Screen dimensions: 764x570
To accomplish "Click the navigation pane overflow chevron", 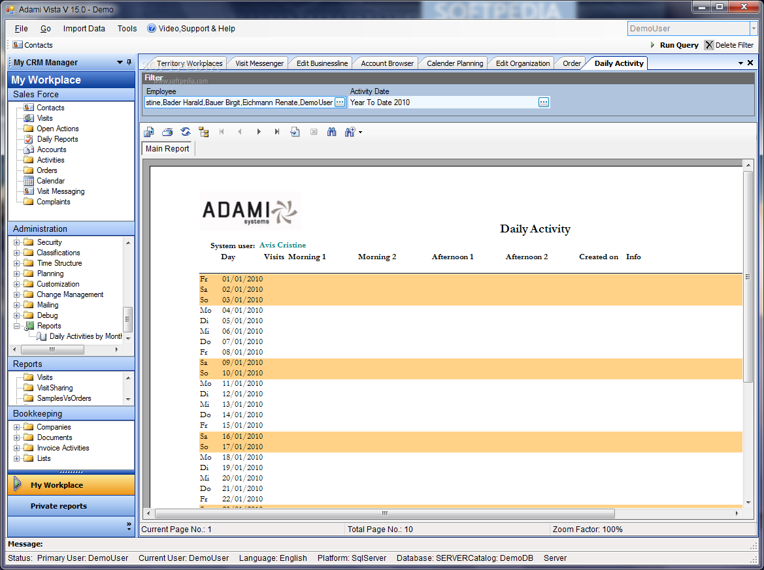I will pos(129,526).
